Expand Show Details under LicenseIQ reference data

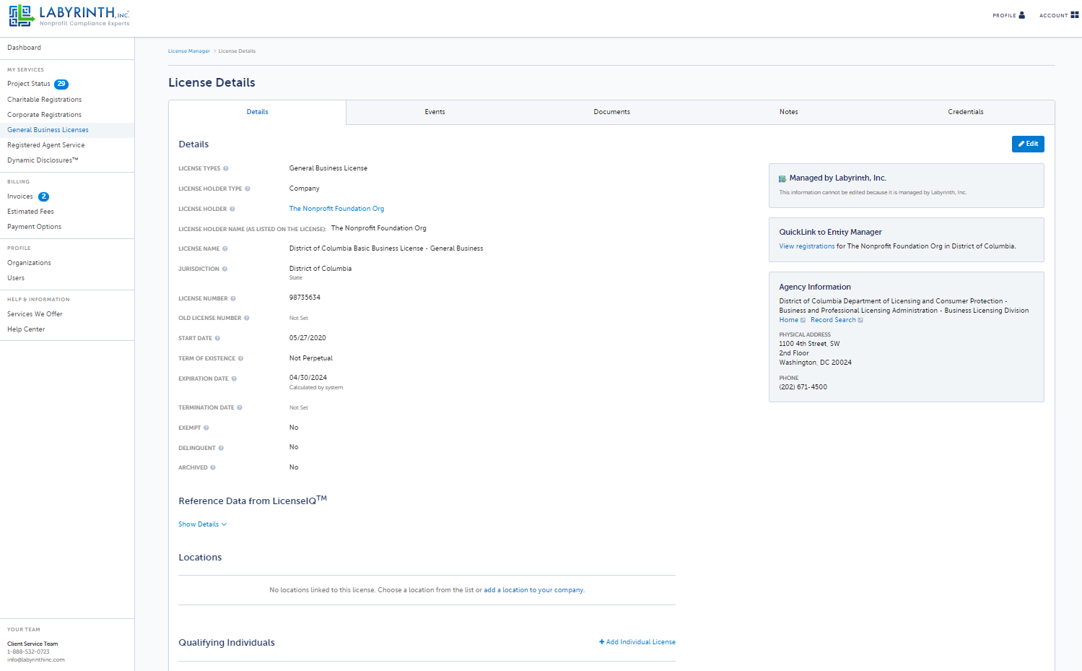[x=203, y=524]
